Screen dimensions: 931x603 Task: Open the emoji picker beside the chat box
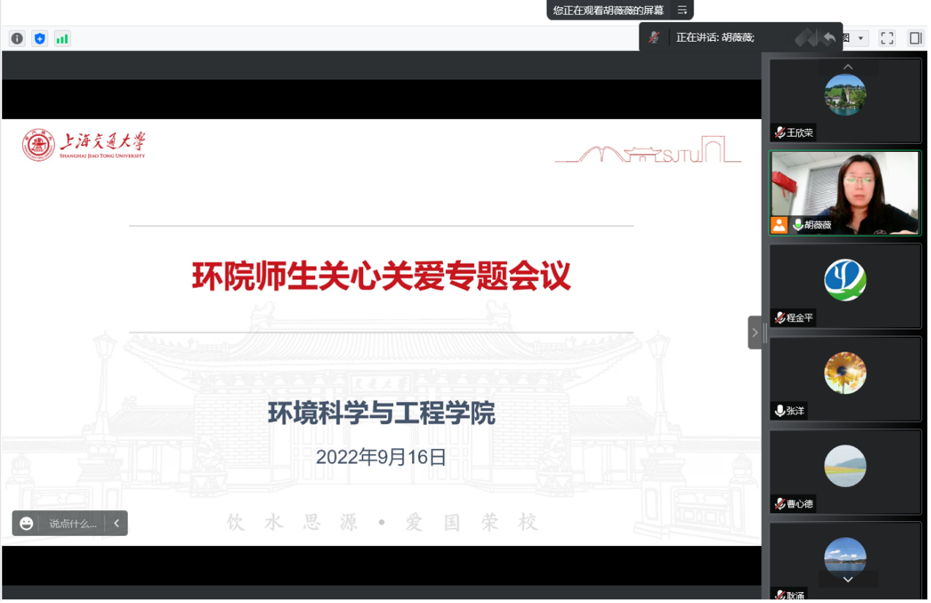click(x=27, y=523)
